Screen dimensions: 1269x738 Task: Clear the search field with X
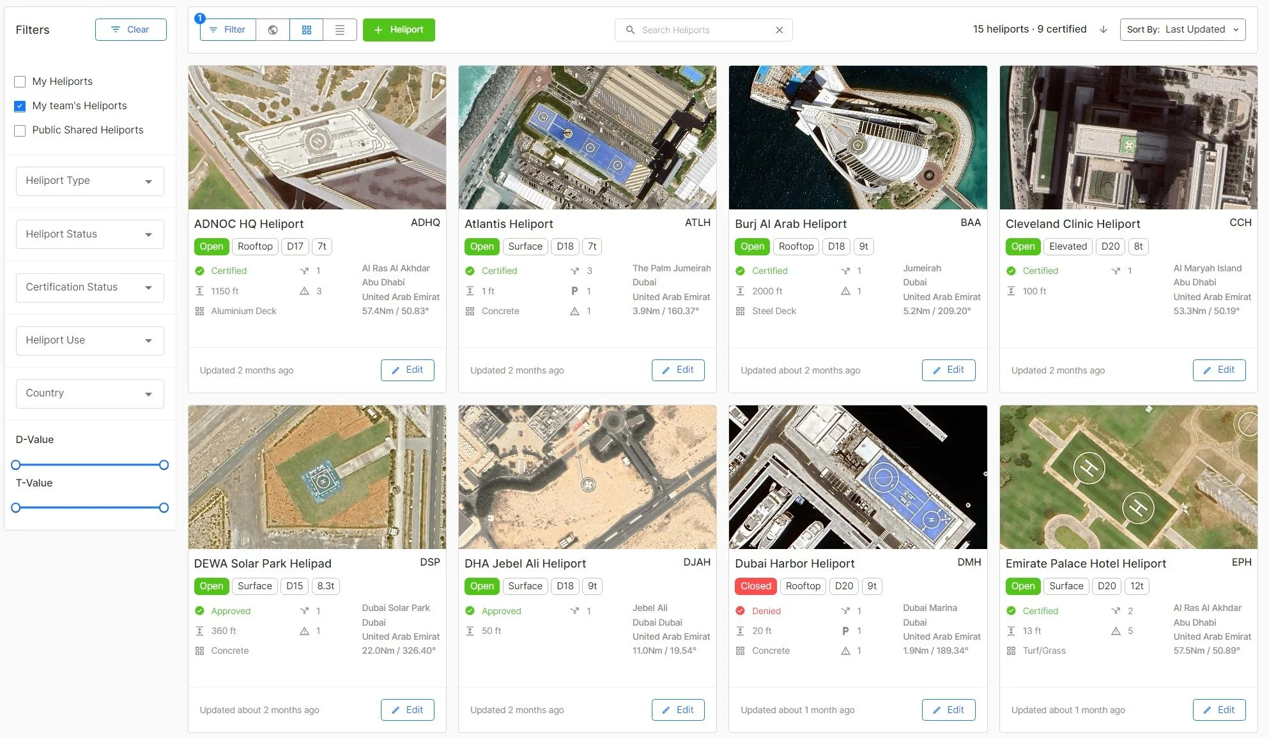[779, 30]
